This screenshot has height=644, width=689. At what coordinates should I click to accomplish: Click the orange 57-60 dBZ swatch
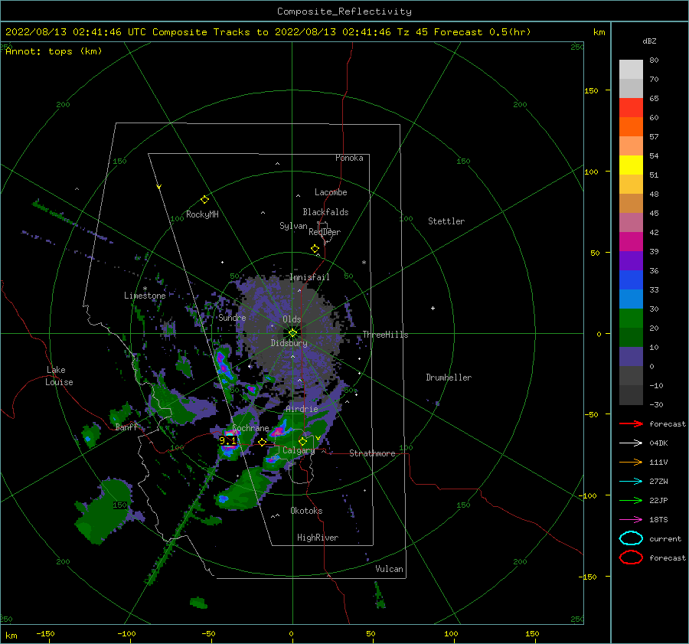coord(631,127)
